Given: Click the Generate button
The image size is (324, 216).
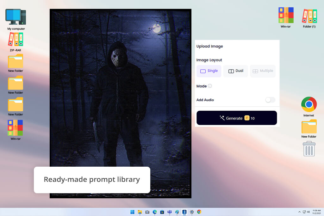Looking at the screenshot, I should pyautogui.click(x=237, y=118).
